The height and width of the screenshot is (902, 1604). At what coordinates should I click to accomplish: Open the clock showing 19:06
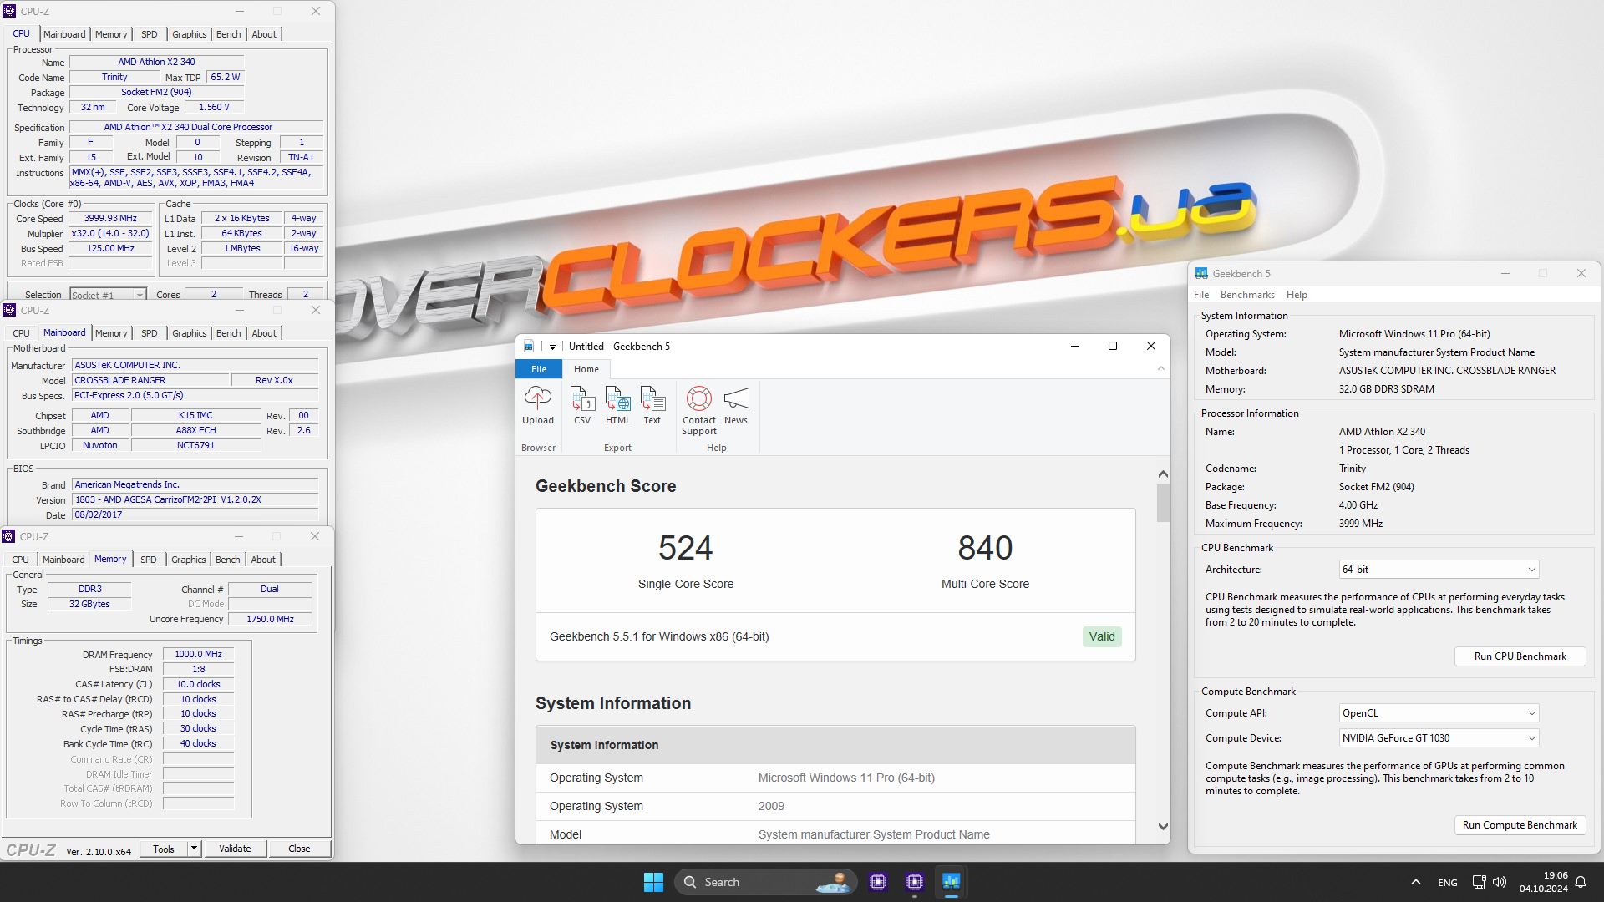coord(1543,882)
